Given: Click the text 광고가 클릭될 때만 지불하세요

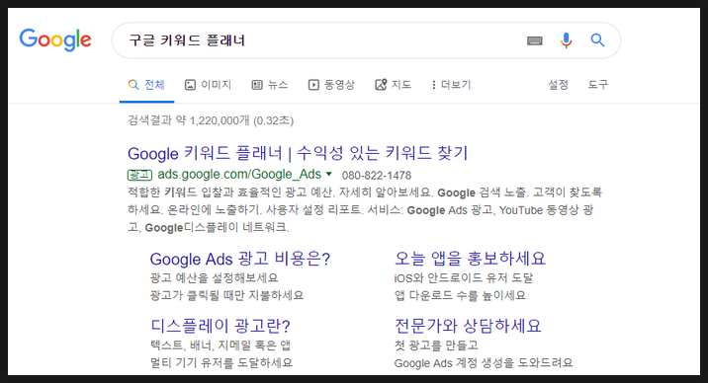Looking at the screenshot, I should 226,295.
